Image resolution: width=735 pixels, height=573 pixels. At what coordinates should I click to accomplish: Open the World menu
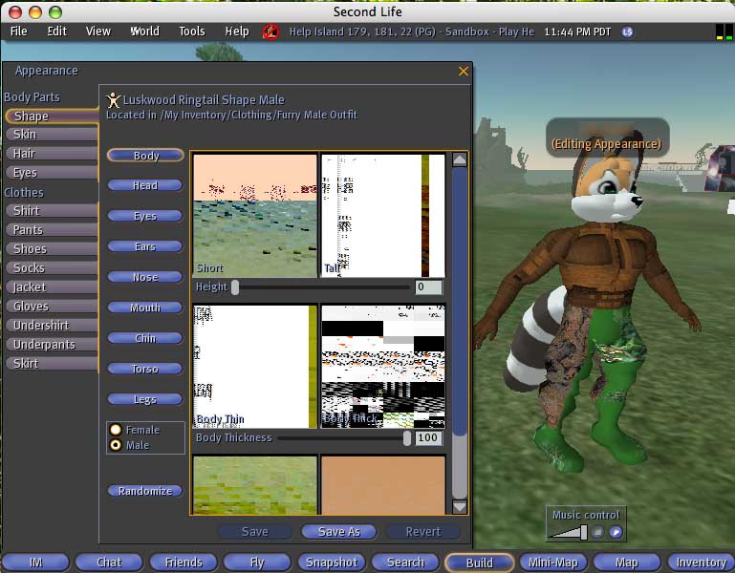coord(145,32)
